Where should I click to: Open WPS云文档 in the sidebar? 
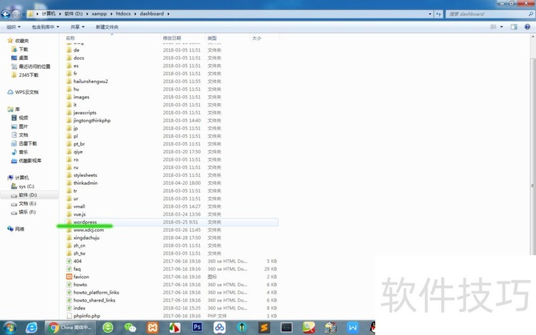tap(23, 92)
